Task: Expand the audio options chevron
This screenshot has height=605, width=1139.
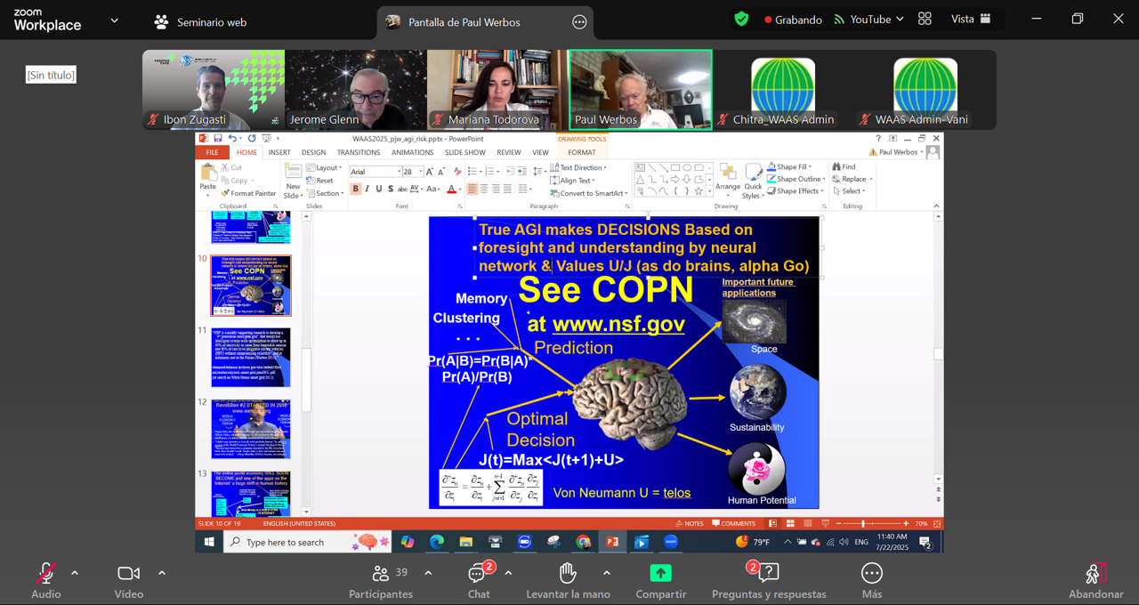Action: tap(75, 573)
